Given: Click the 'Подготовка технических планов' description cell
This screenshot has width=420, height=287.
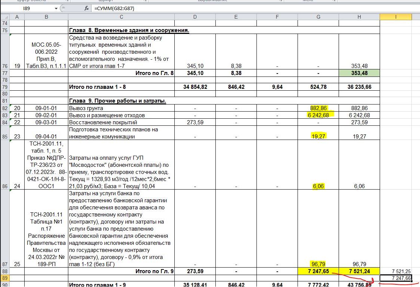Looking at the screenshot, I should pos(121,133).
